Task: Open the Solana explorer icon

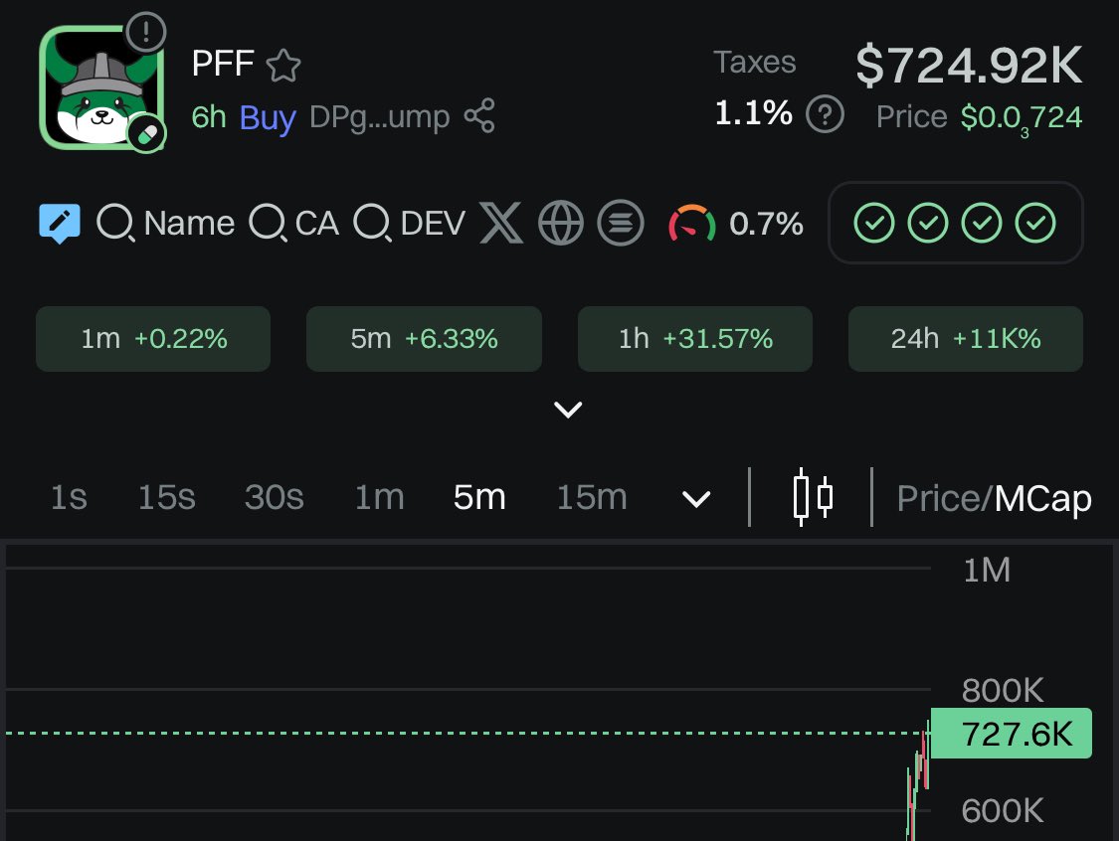Action: (x=621, y=224)
